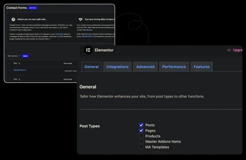Click the bottom Shortcode column header
This screenshot has height=160, width=246.
tap(68, 79)
